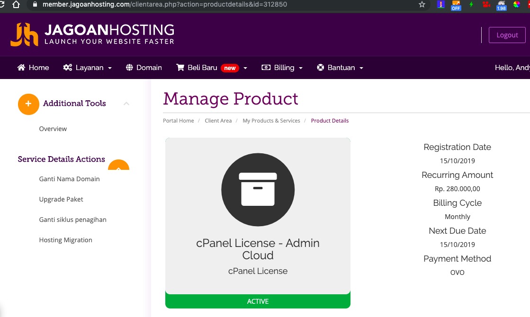Click the money icon beside Billing
This screenshot has height=317, width=530.
(266, 68)
